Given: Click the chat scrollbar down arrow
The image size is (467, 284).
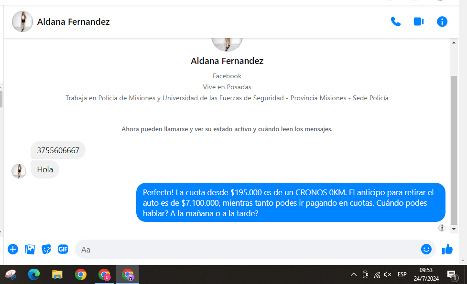Looking at the screenshot, I should point(454,229).
